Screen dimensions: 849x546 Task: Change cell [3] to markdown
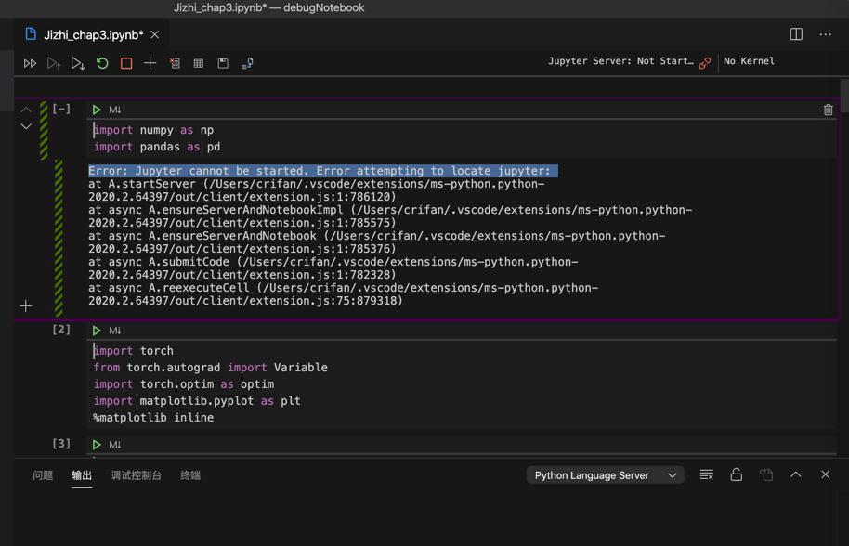click(115, 444)
